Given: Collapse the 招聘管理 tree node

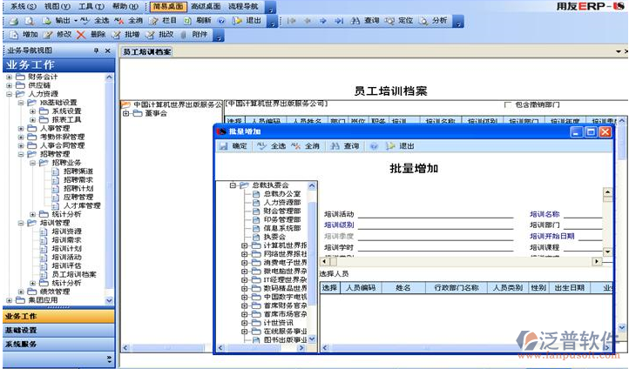Looking at the screenshot, I should coord(21,154).
